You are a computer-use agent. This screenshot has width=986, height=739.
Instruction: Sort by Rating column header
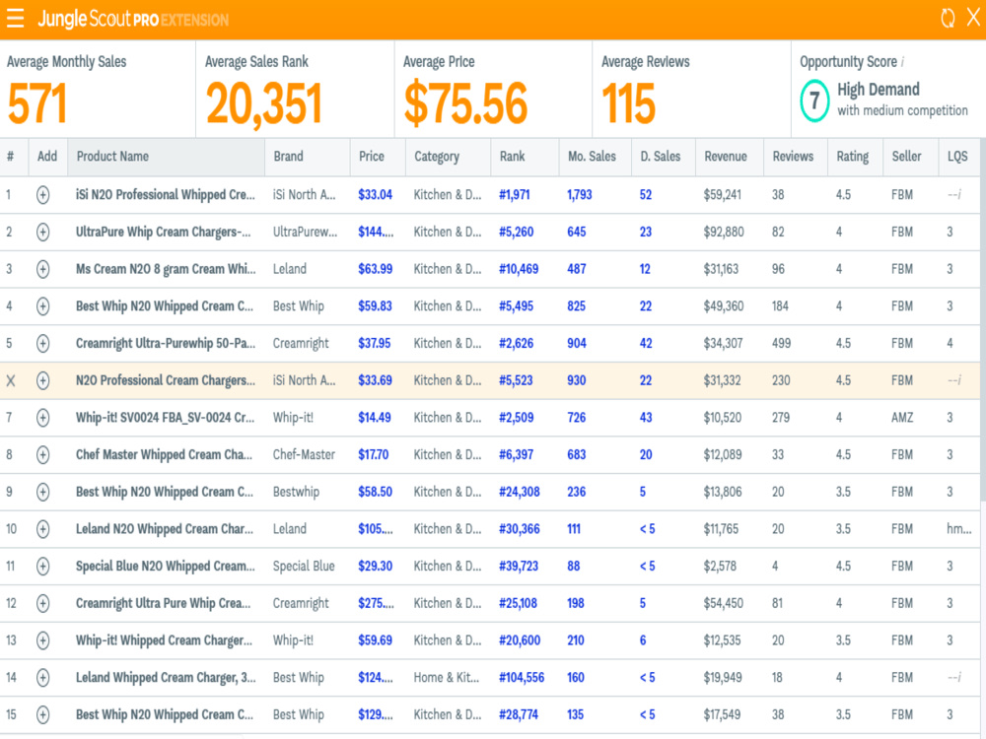(x=855, y=157)
